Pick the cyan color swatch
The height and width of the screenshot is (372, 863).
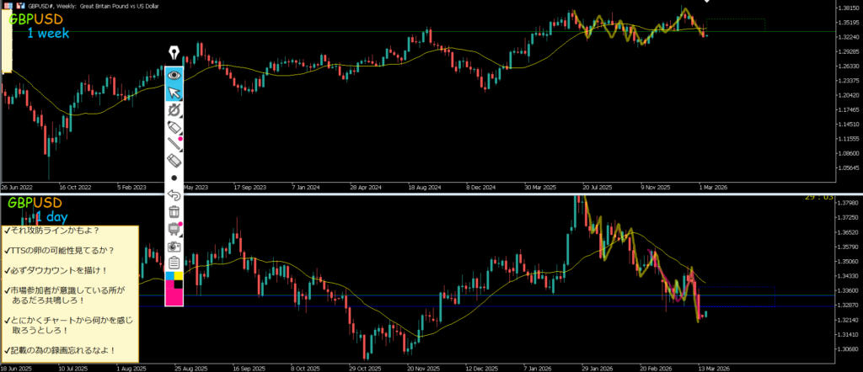click(169, 276)
